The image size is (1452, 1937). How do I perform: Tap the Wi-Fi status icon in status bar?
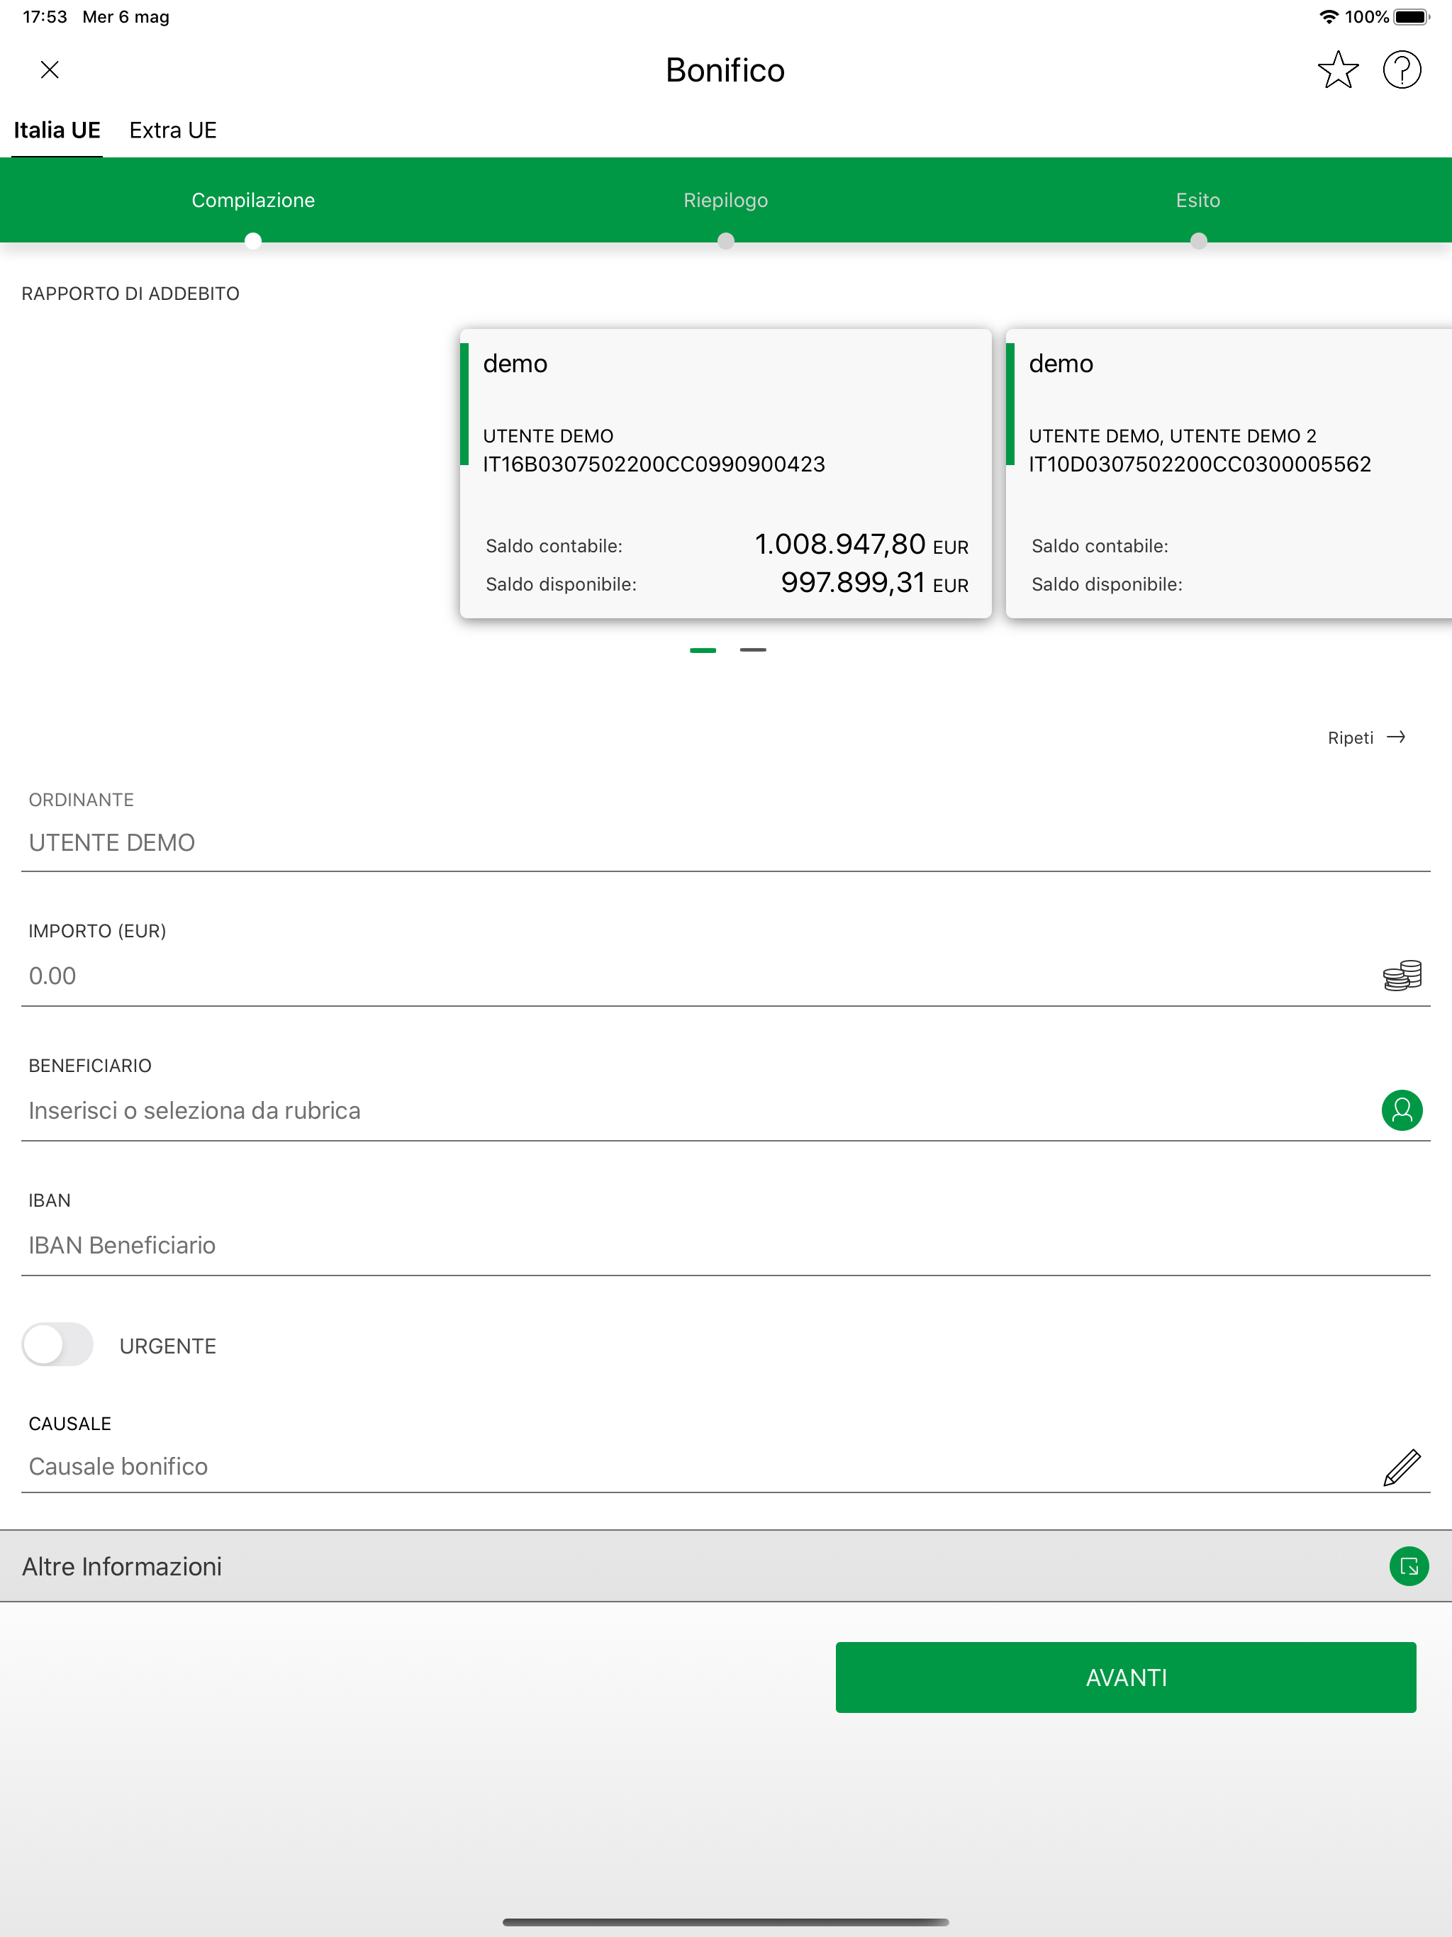(1328, 15)
